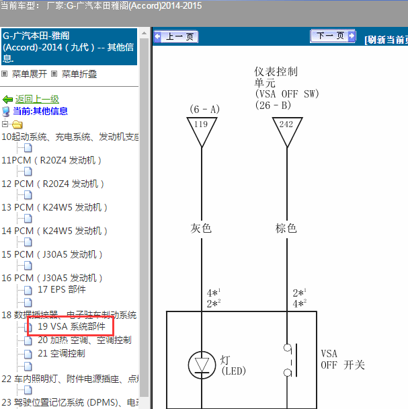Open 17 EPS 部件 entry

[62, 289]
